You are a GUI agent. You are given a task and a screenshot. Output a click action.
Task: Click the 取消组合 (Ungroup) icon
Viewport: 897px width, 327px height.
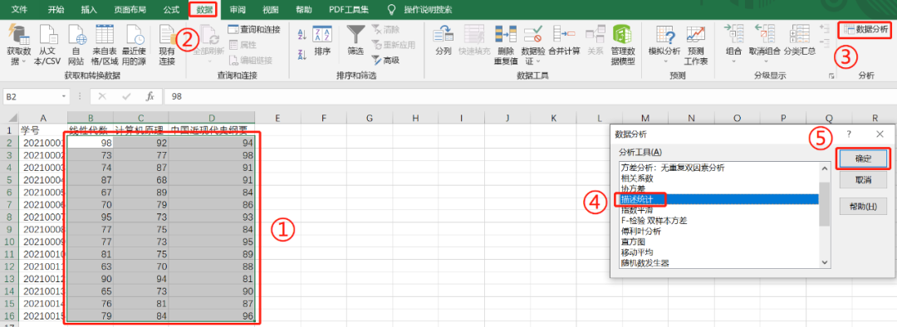tap(764, 34)
